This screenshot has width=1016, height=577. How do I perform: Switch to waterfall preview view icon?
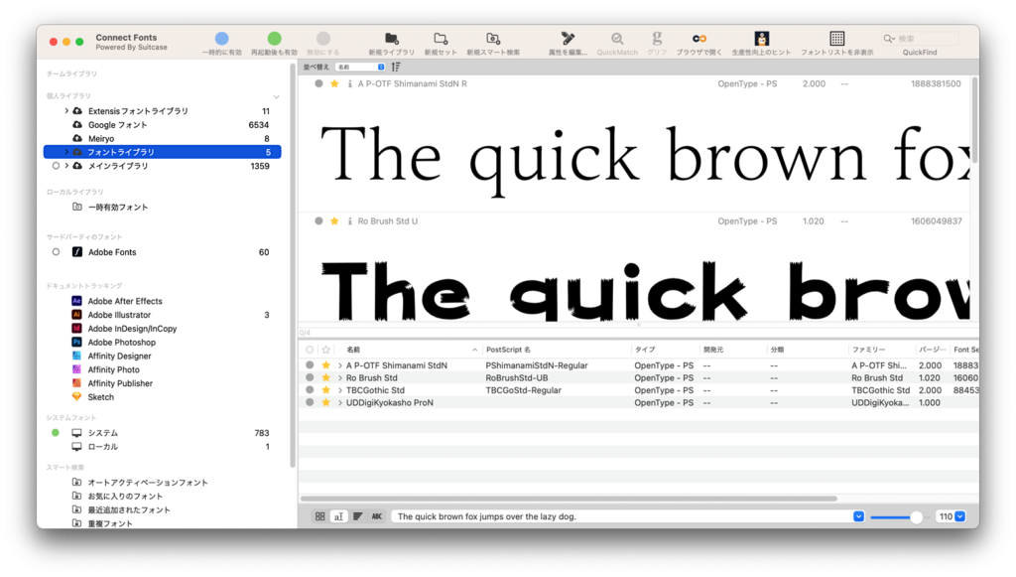point(357,516)
